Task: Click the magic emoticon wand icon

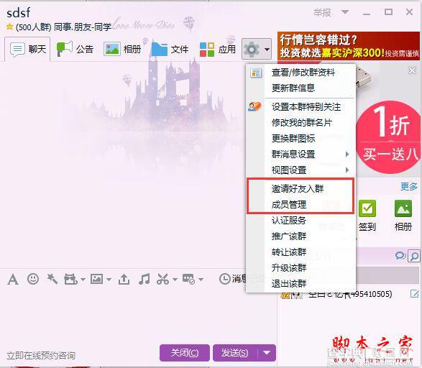Action: [x=52, y=279]
